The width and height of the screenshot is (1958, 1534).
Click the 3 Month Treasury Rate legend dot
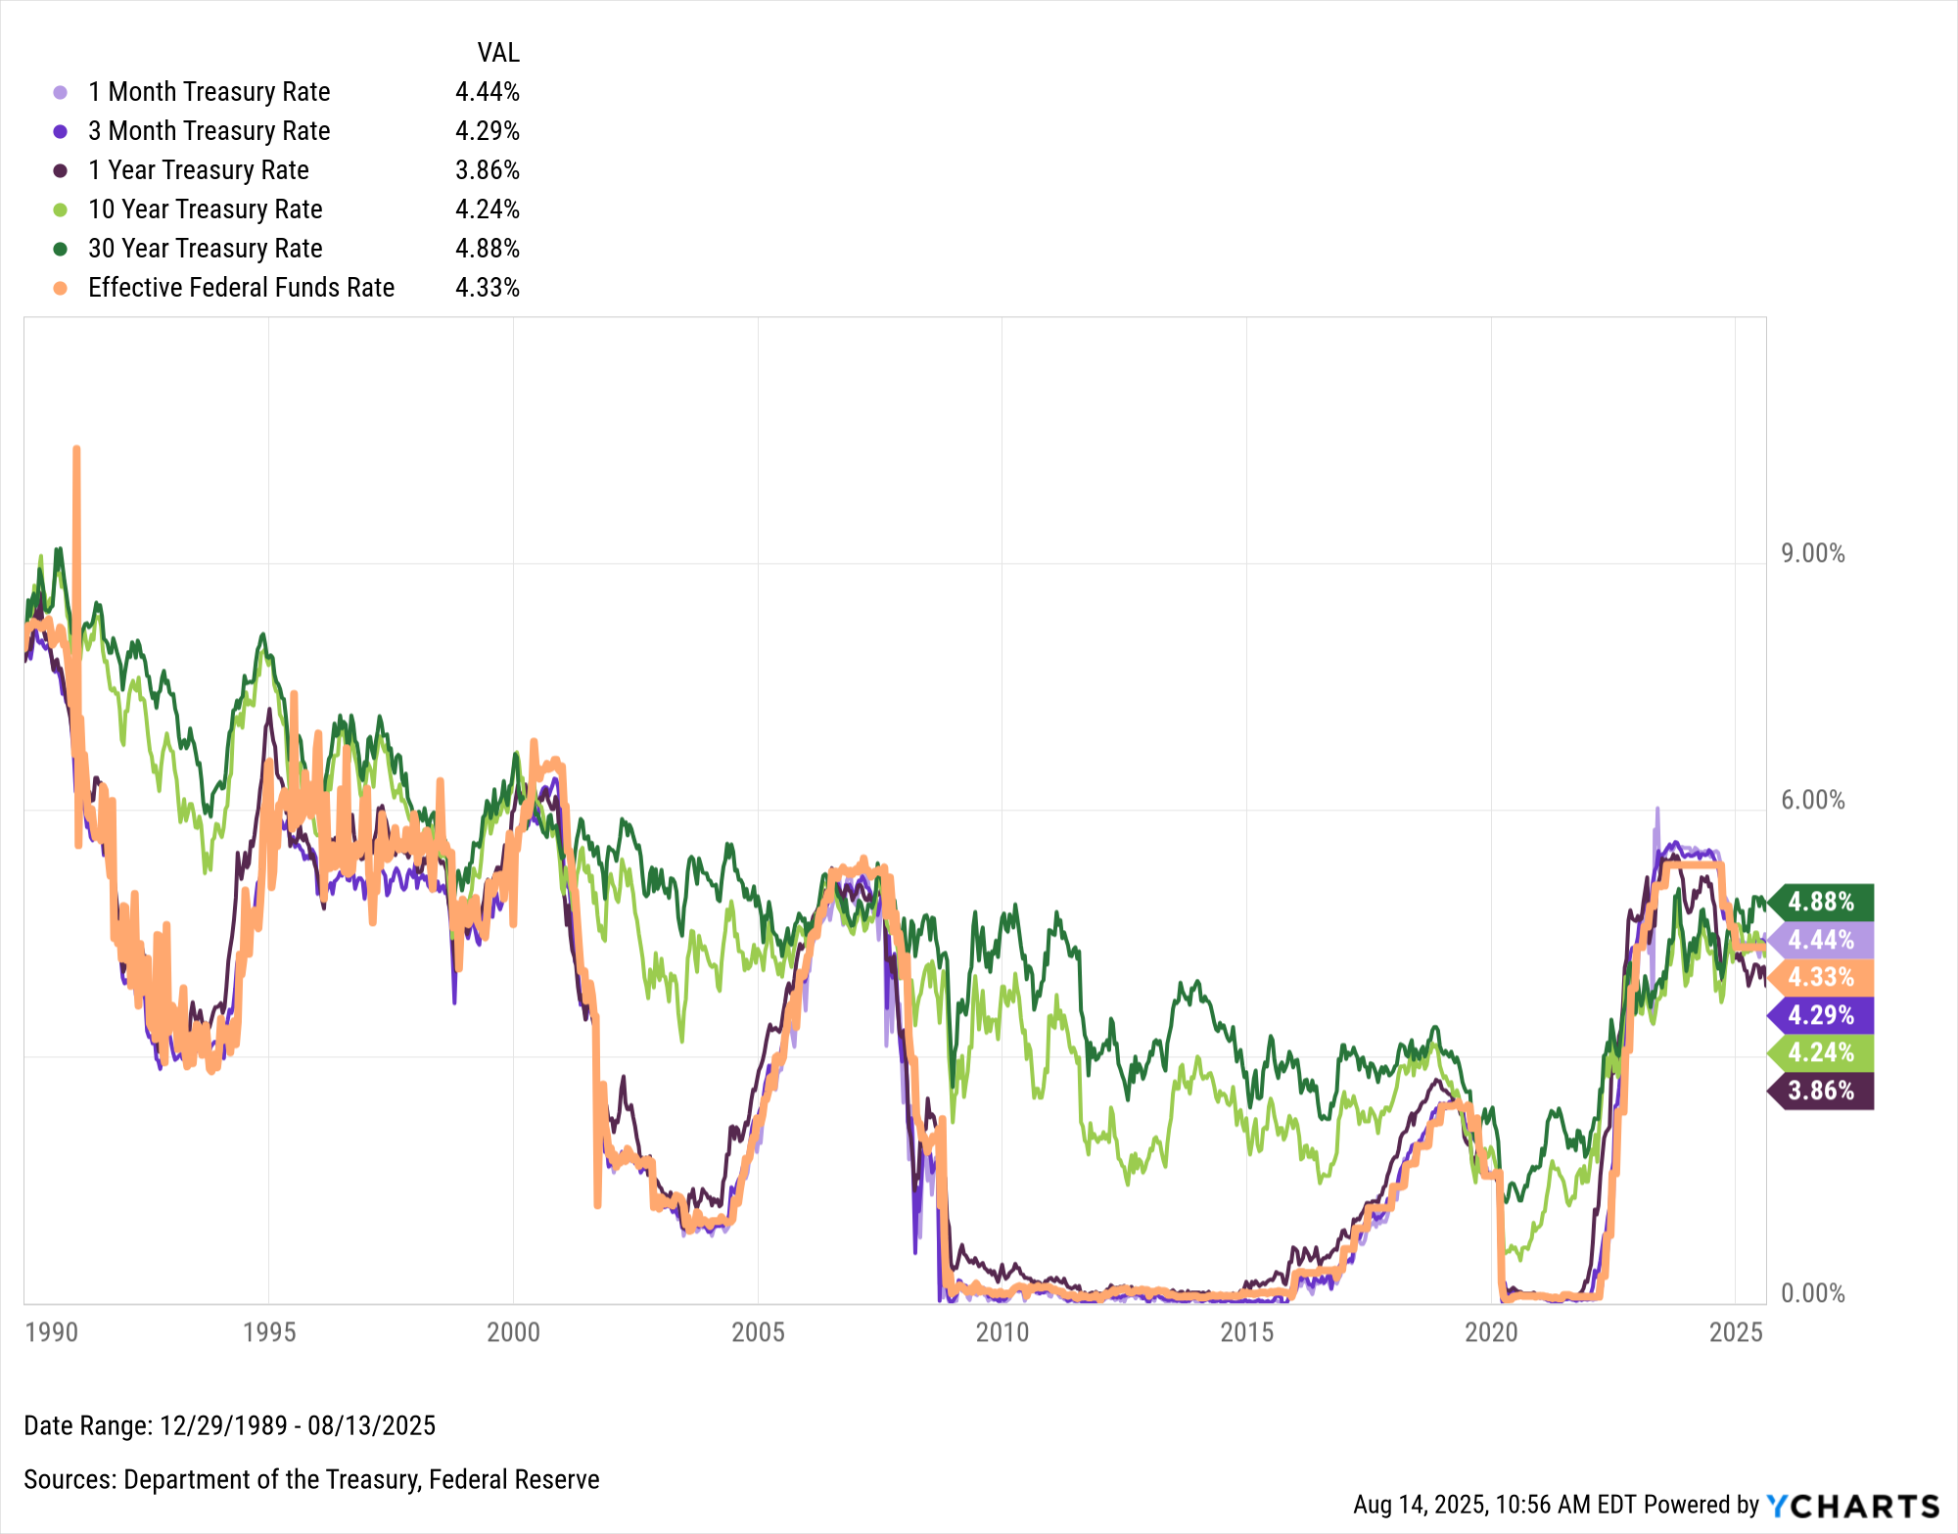point(61,132)
